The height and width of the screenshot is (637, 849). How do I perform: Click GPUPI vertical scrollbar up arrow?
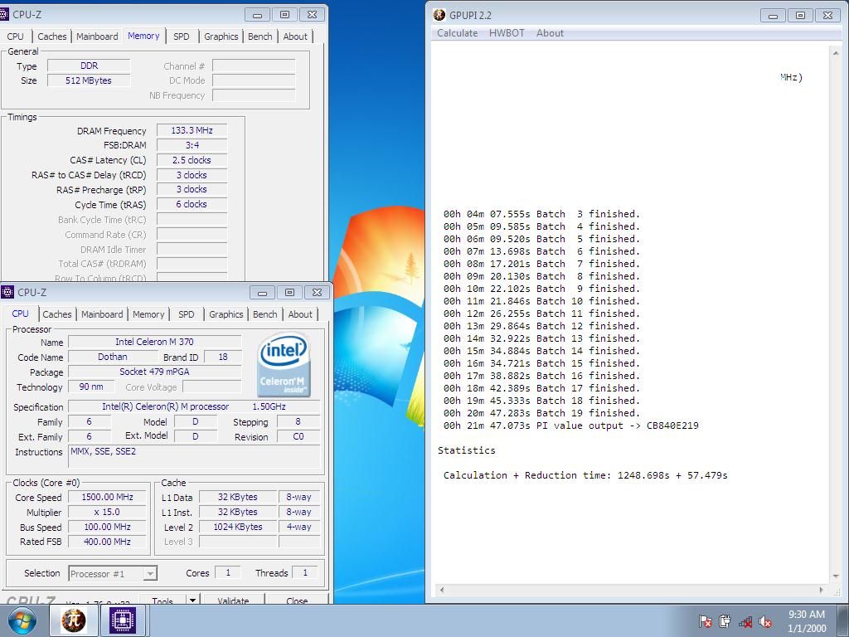coord(836,52)
